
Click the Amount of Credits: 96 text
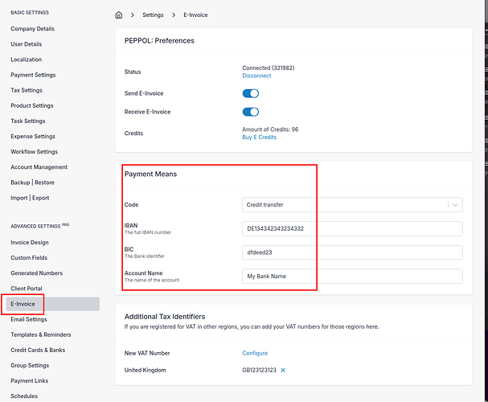[x=270, y=129]
